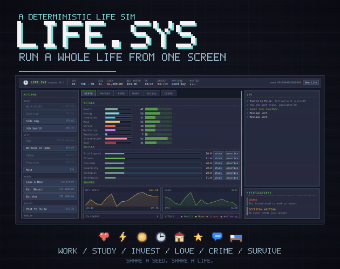Open the DRUNK notification
The height and width of the screenshot is (269, 340).
pyautogui.click(x=282, y=202)
